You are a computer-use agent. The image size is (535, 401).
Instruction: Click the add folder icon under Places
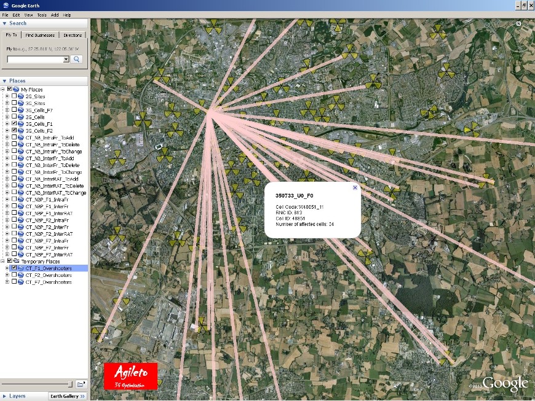pos(81,384)
